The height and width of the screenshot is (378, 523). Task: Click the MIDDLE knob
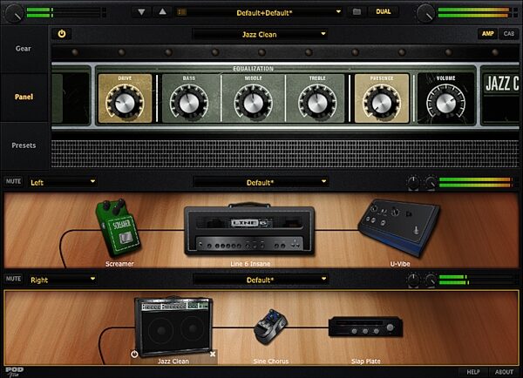point(253,103)
